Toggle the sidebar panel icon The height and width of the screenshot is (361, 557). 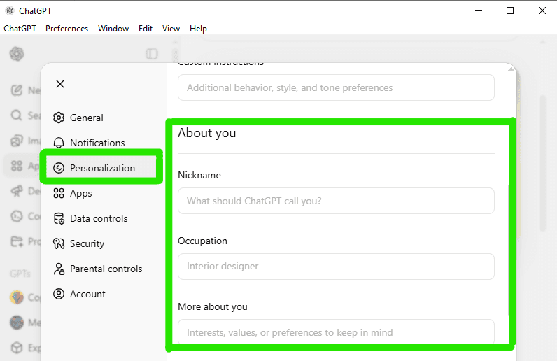[152, 54]
